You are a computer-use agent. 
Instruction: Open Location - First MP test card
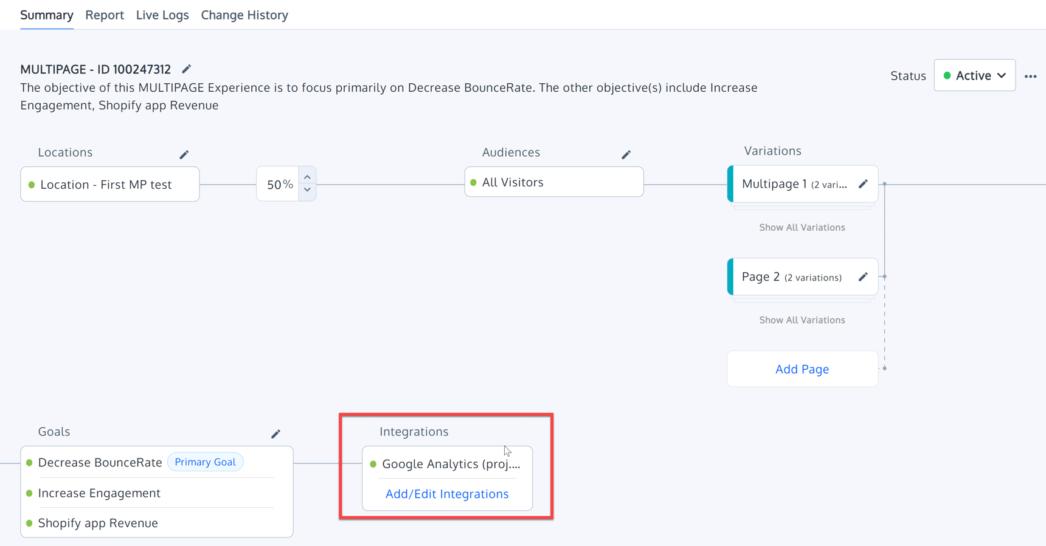[110, 184]
